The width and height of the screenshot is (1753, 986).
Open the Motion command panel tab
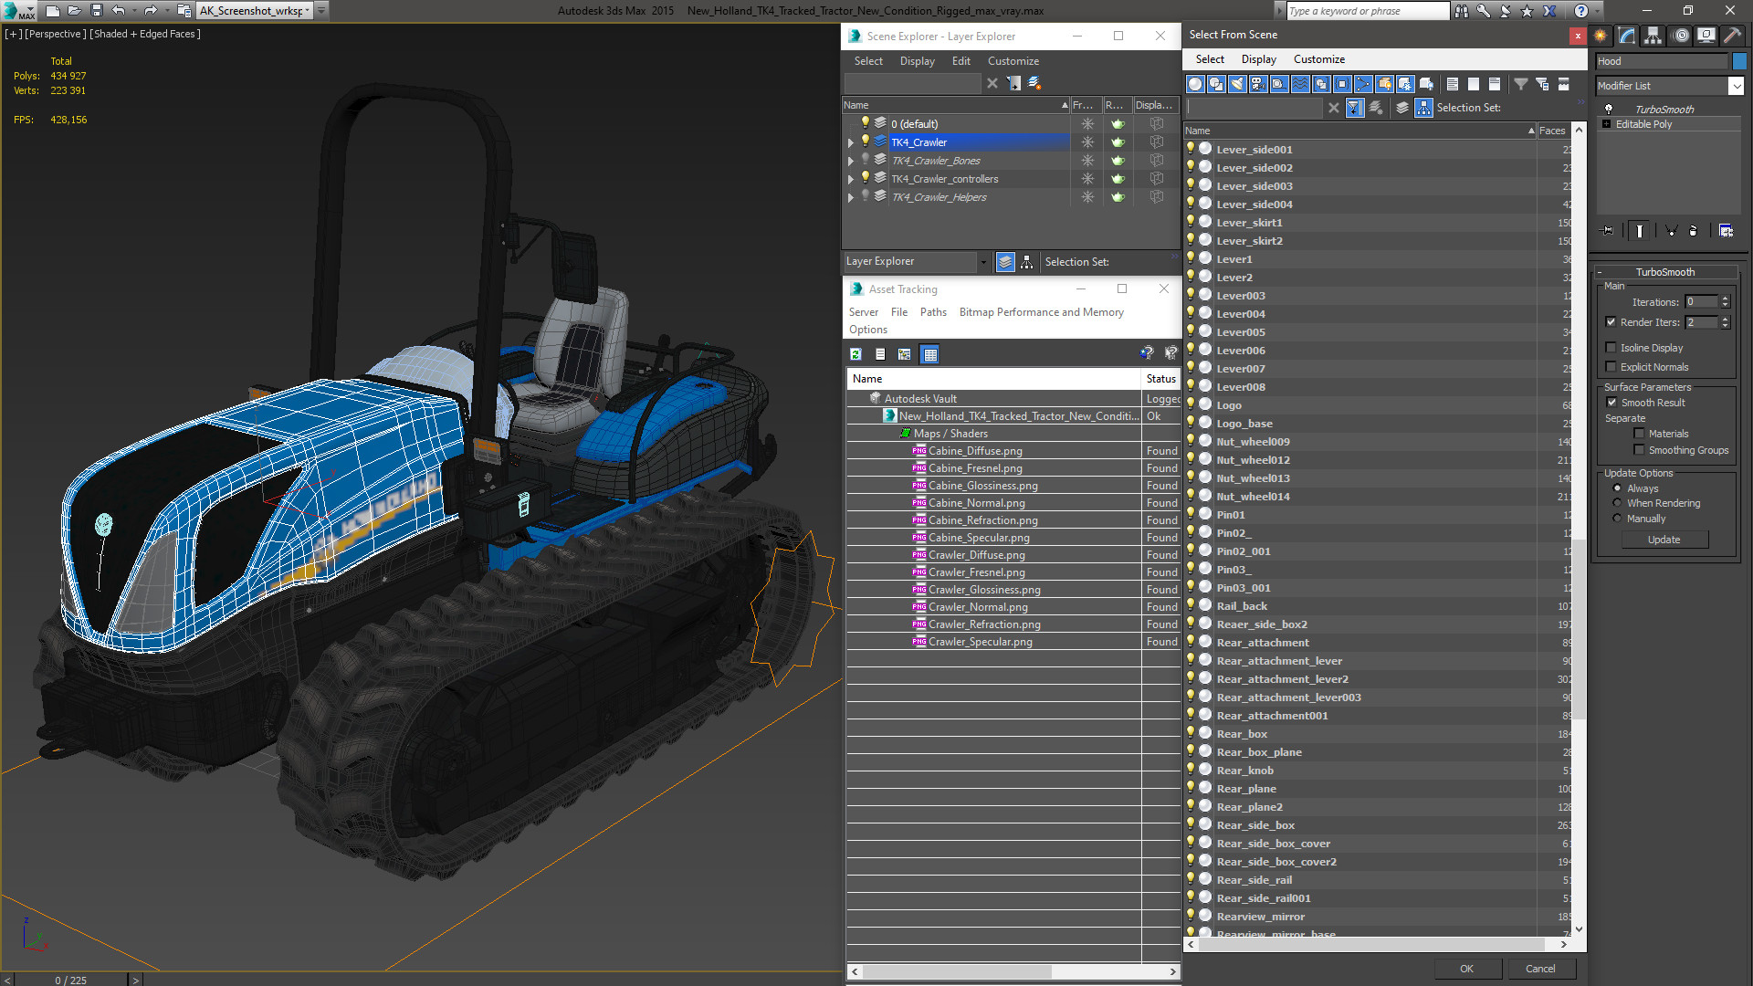pos(1681,36)
